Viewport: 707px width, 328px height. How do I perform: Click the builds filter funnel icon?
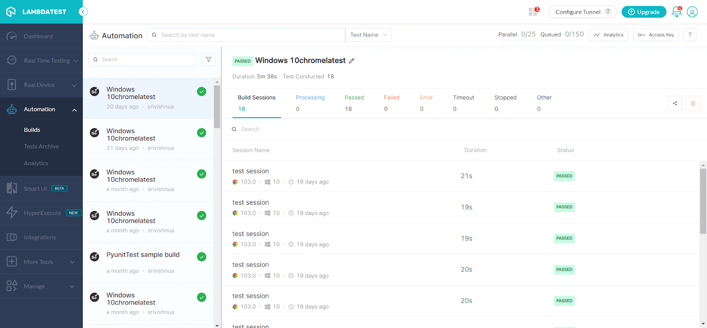point(209,60)
